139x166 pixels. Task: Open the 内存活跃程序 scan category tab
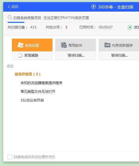coord(119,45)
